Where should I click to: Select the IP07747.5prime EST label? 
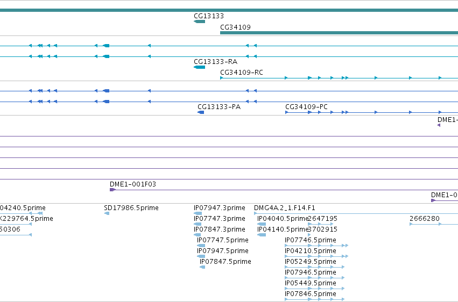coord(223,240)
